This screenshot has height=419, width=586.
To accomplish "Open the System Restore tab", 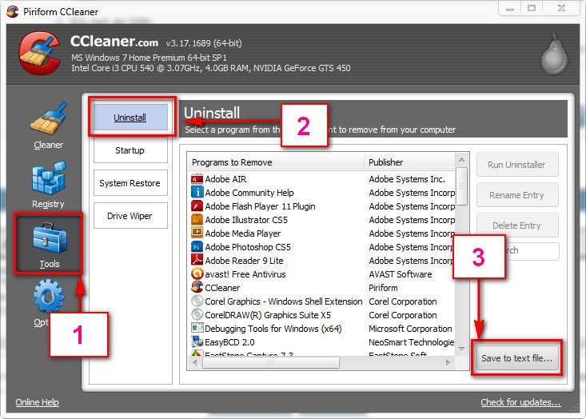I will [130, 183].
